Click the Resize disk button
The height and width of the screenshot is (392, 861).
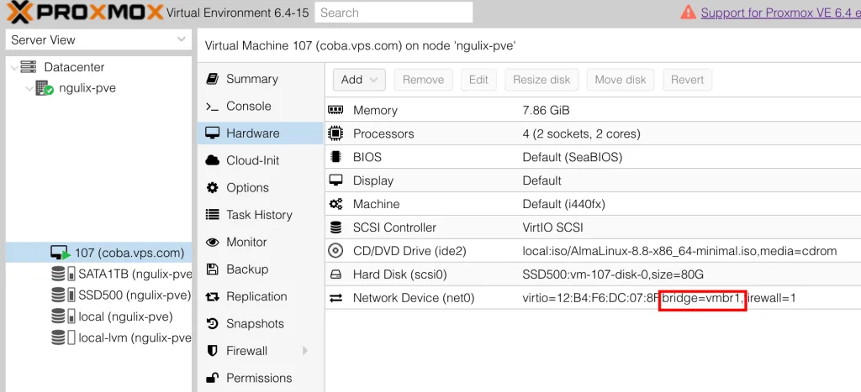click(x=541, y=80)
